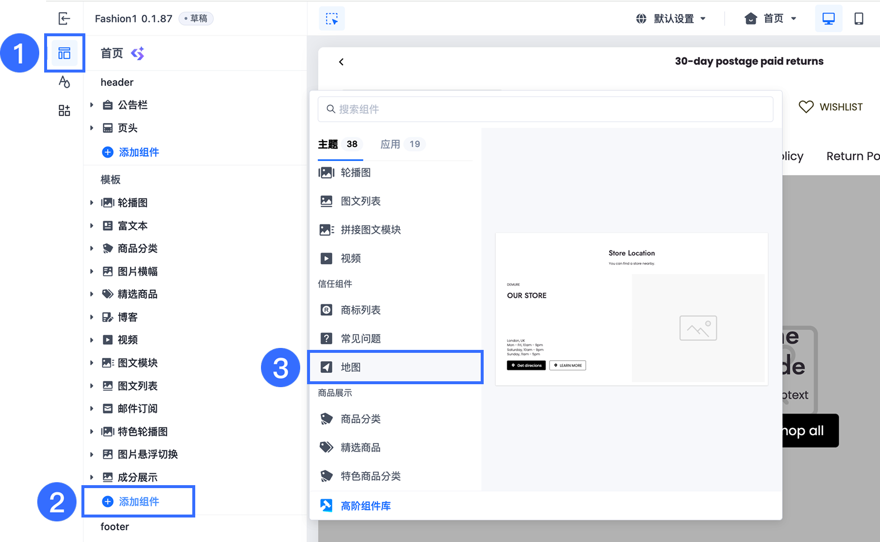880x542 pixels.
Task: Focus the 搜索组件 search field
Action: tap(545, 109)
